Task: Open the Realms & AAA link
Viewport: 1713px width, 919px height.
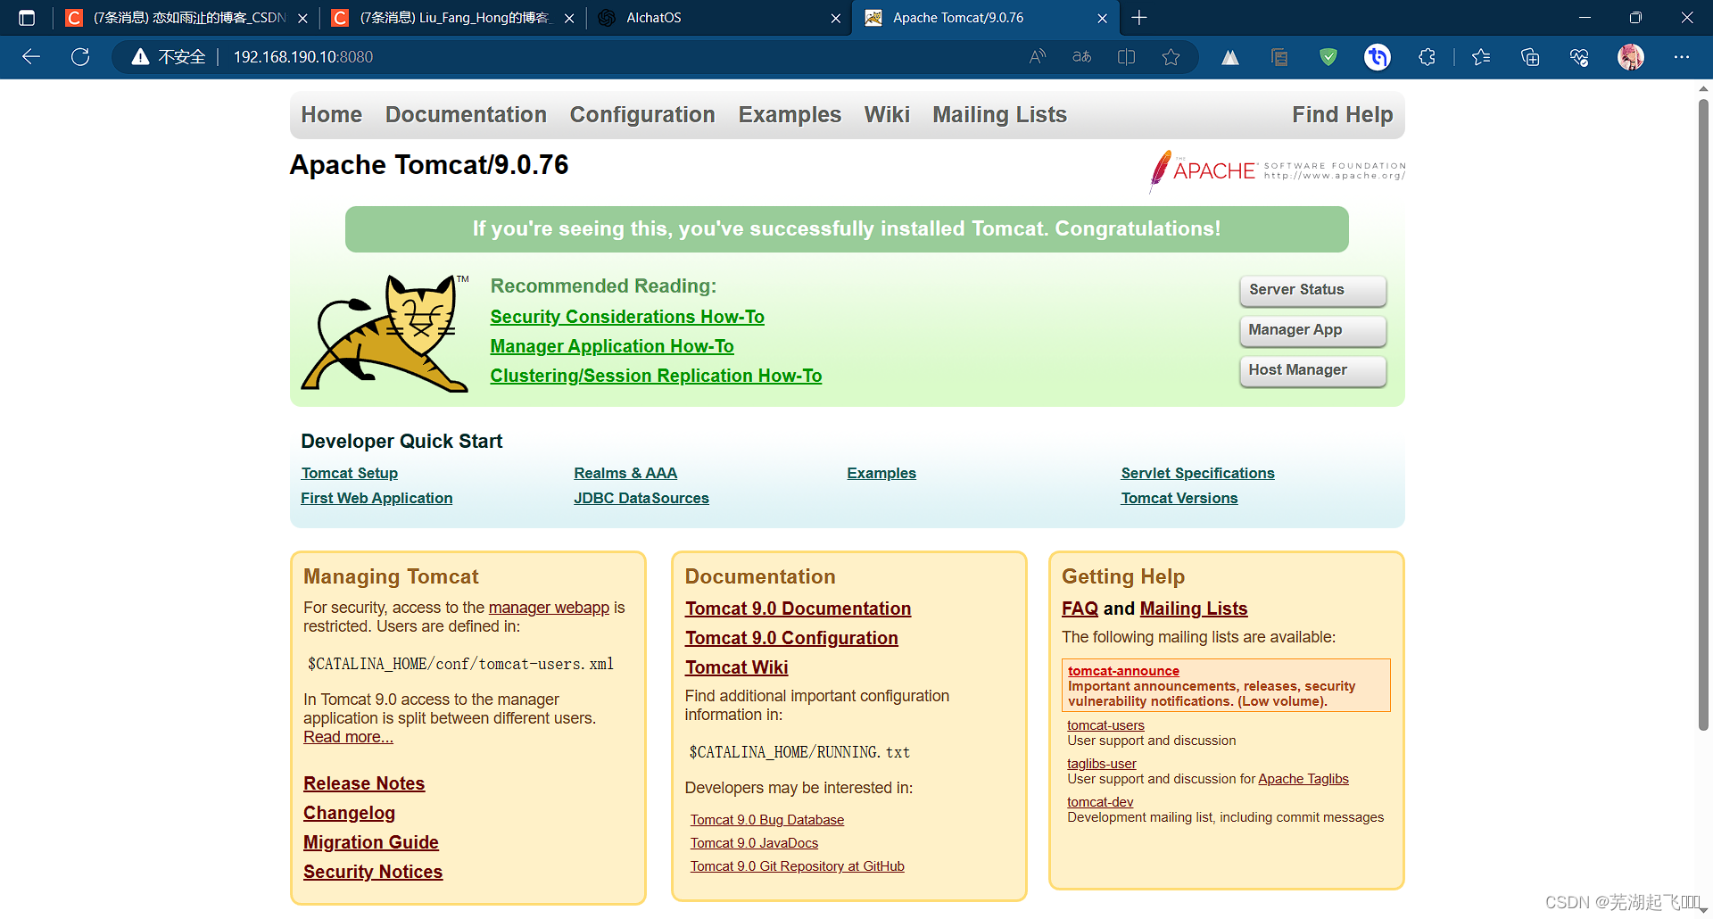Action: 625,473
